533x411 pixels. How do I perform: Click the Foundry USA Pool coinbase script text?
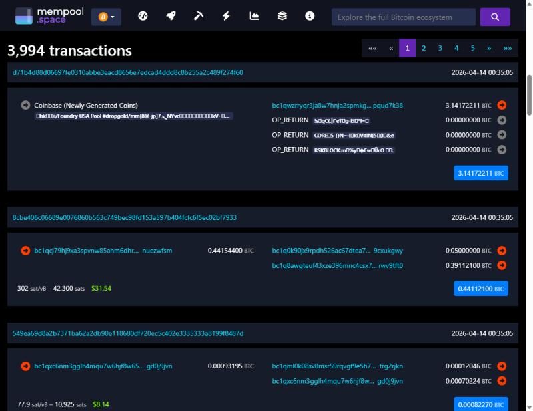point(133,116)
